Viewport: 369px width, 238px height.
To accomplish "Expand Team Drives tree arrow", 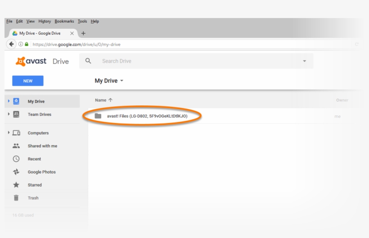I will point(9,114).
